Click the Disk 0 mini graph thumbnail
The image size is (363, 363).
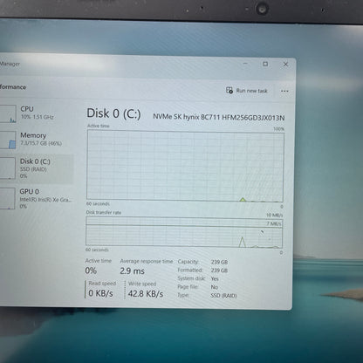8,168
